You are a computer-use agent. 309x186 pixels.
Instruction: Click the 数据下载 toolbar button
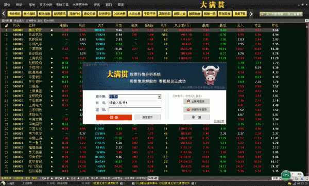239,13
